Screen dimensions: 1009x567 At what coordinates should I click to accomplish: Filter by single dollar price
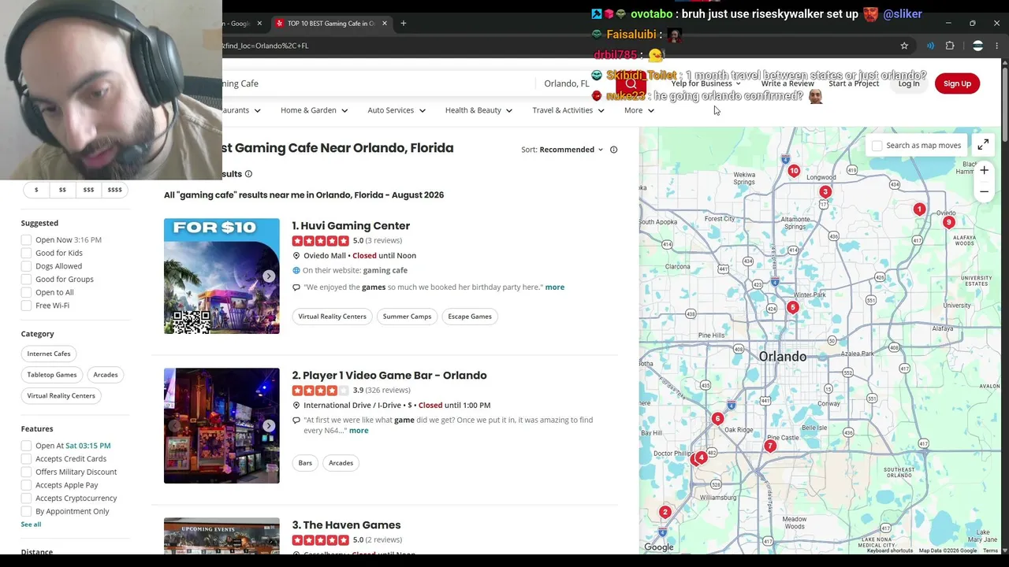(x=36, y=190)
